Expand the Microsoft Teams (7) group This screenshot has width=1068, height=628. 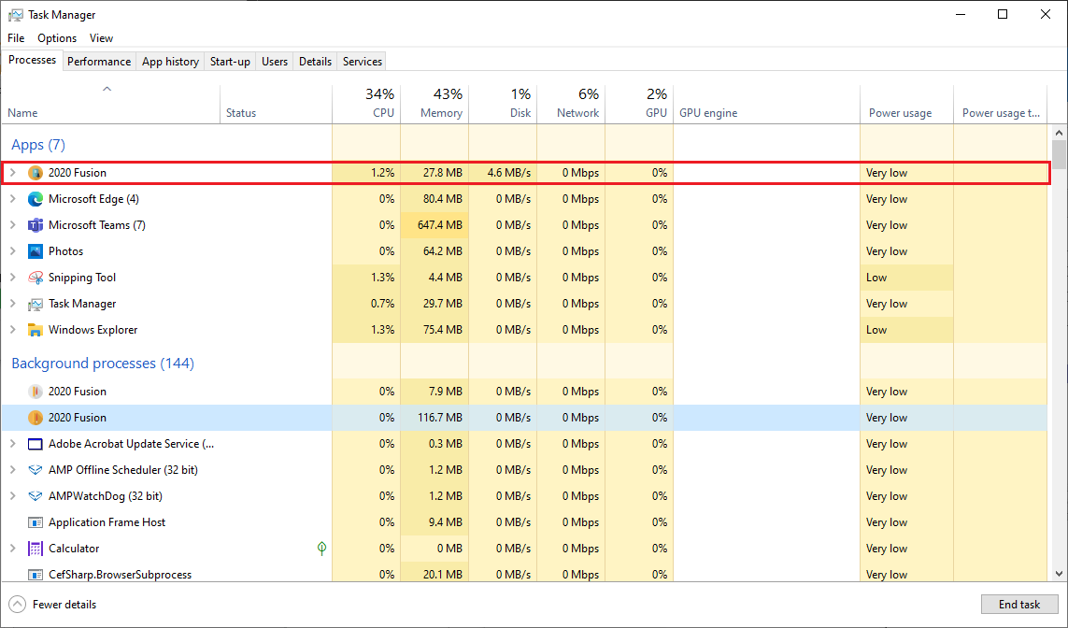click(12, 225)
